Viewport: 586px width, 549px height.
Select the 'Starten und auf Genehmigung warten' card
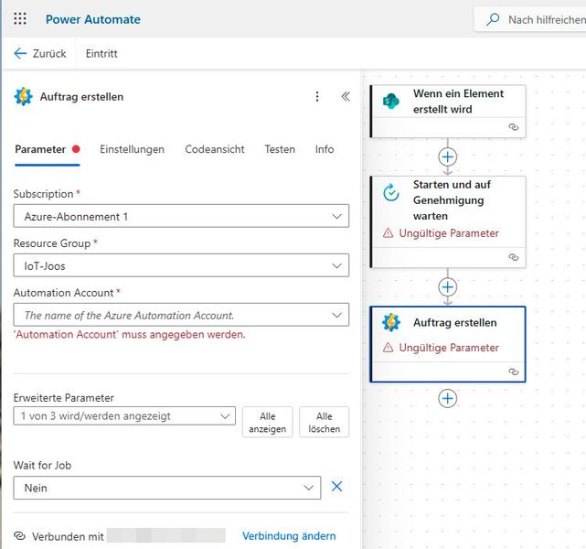click(x=448, y=221)
